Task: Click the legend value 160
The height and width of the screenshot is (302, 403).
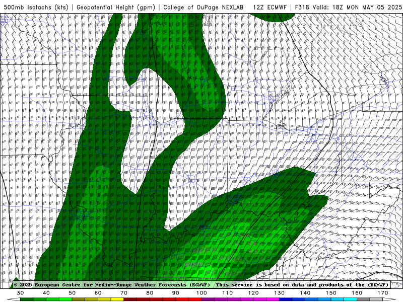Action: pyautogui.click(x=357, y=293)
